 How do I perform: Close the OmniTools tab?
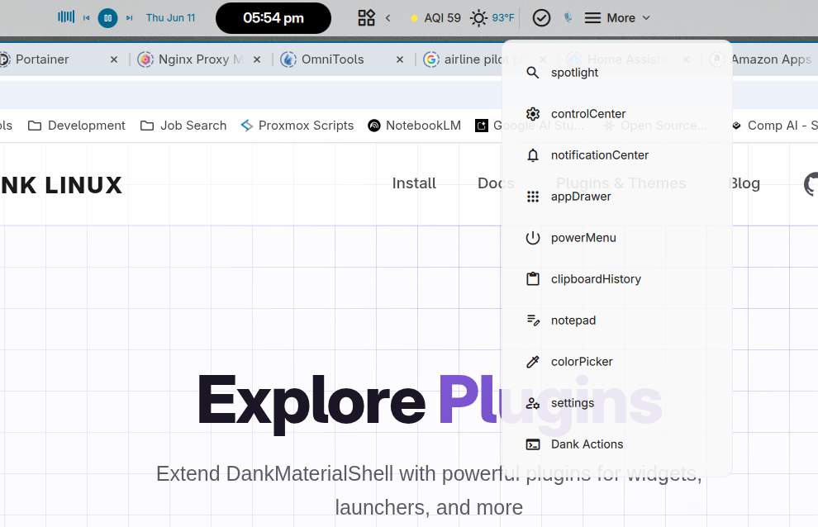(400, 59)
